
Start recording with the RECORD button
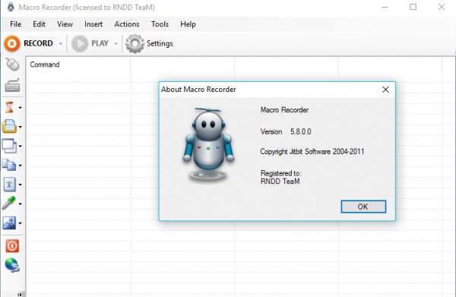29,43
